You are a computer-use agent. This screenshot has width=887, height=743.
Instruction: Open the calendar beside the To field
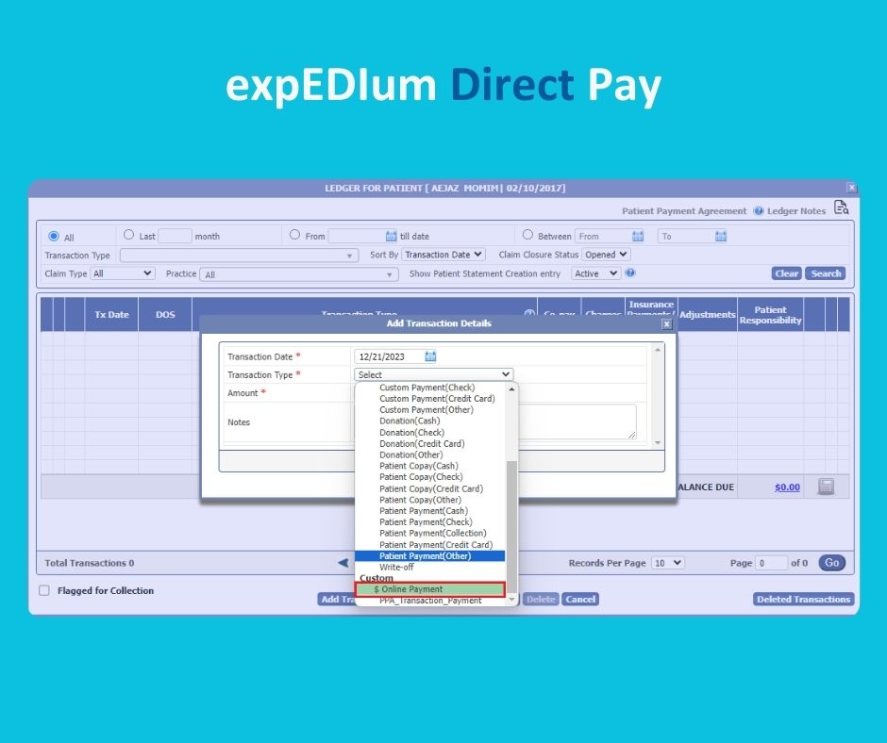[x=720, y=237]
